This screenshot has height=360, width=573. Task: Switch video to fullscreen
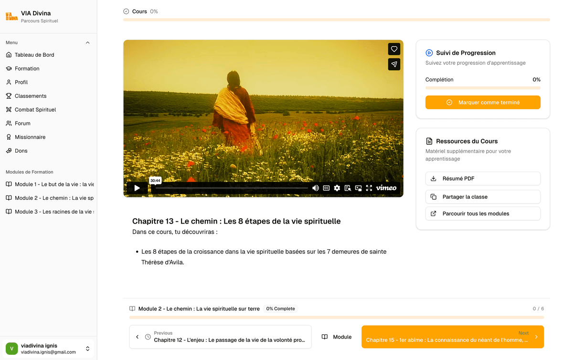(x=369, y=188)
